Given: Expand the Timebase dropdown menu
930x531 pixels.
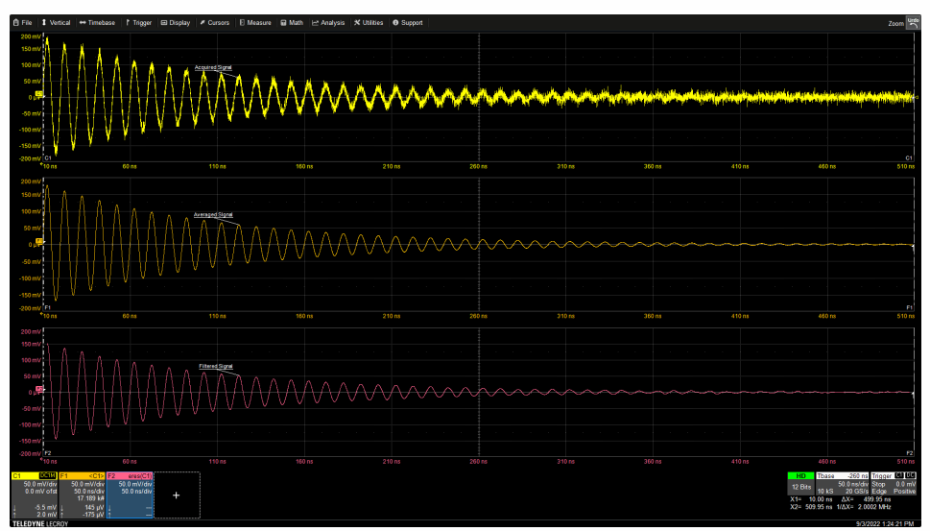Looking at the screenshot, I should pyautogui.click(x=97, y=22).
